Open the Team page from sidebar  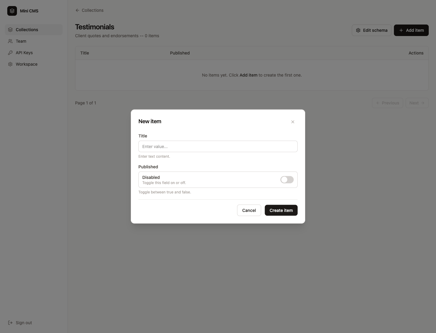tap(21, 41)
